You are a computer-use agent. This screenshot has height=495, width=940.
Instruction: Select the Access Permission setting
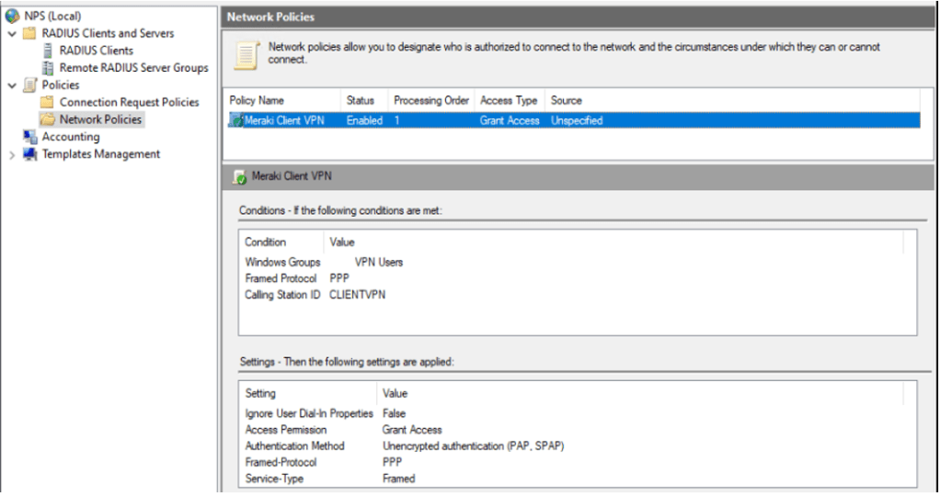pos(286,430)
